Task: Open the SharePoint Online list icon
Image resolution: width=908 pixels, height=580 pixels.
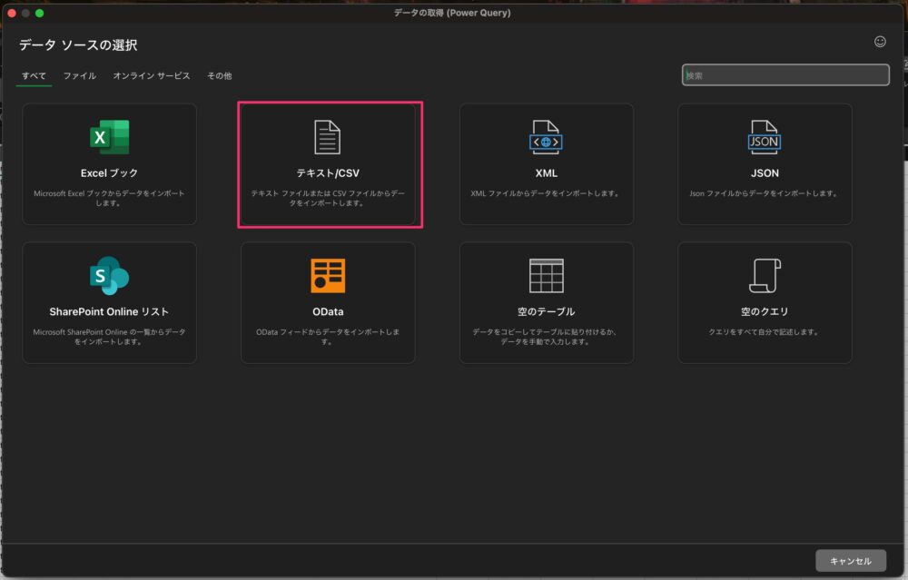Action: coord(110,276)
